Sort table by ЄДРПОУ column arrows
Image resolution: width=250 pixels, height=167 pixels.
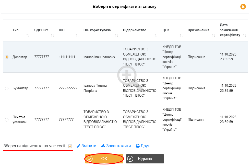52,35
